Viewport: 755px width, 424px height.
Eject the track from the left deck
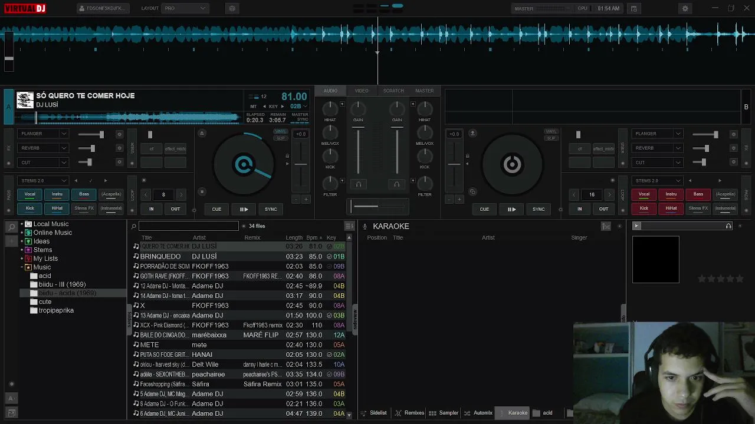[202, 134]
